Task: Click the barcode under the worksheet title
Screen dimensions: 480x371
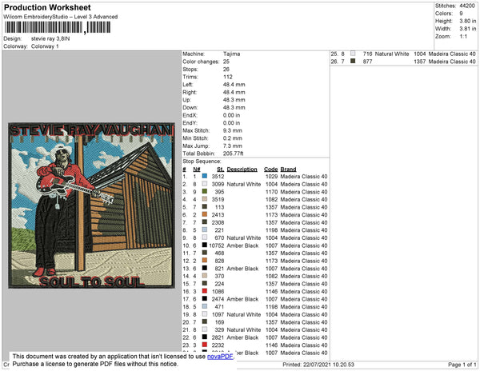Action: [x=58, y=27]
